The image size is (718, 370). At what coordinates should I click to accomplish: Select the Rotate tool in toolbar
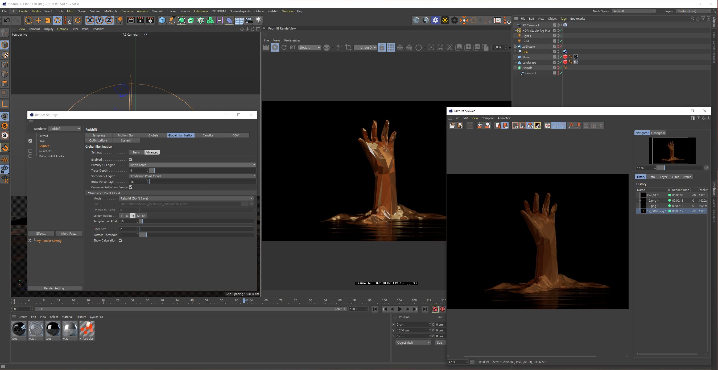57,20
